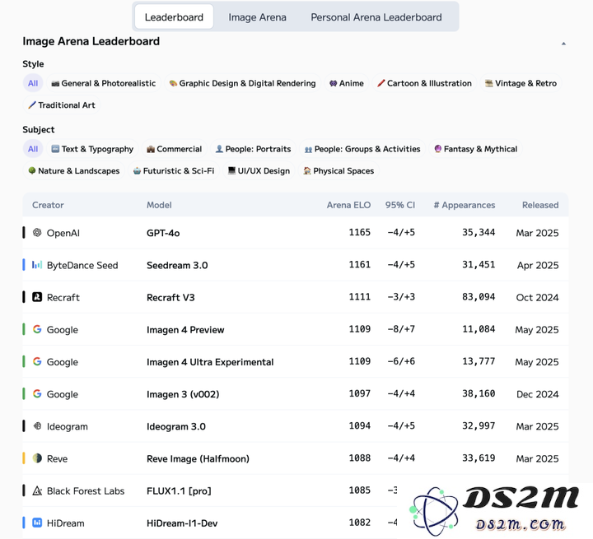Image resolution: width=593 pixels, height=539 pixels.
Task: Click Imagen 4 Preview's CI value −8/+7
Action: [401, 329]
